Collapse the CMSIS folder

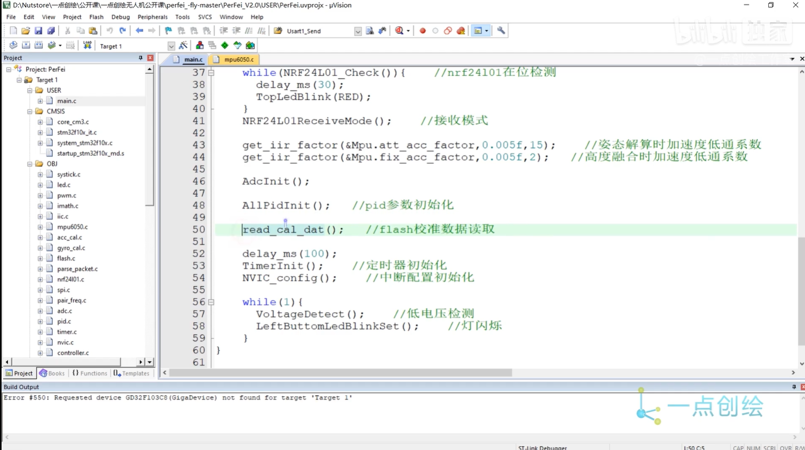pos(30,111)
